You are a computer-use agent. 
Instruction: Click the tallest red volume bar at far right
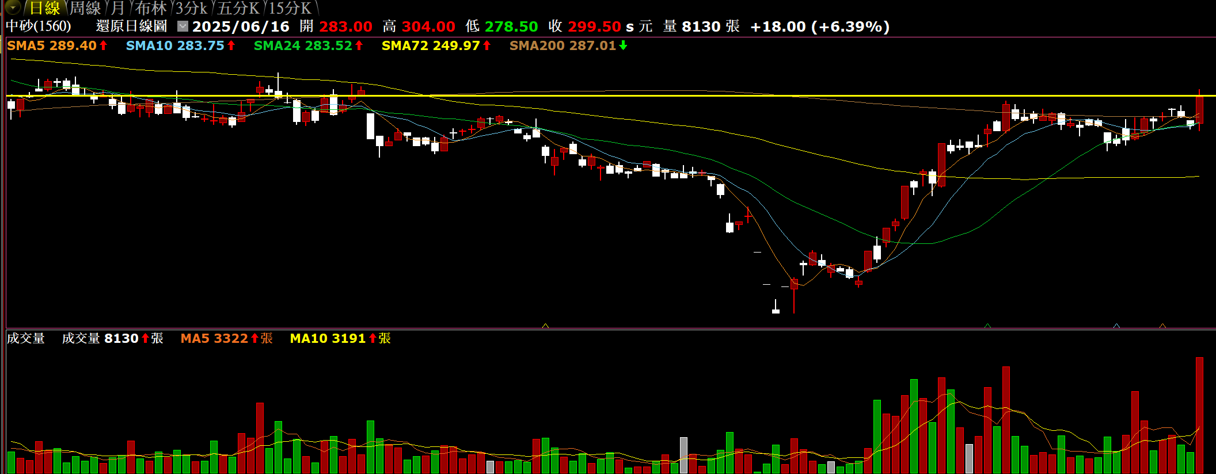tap(1199, 414)
